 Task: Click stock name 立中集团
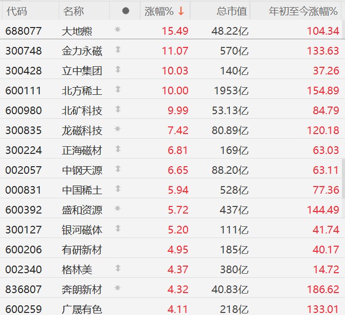click(x=82, y=71)
